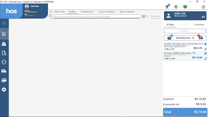The height and width of the screenshot is (117, 208).
Task: Switch to the Princípio Ativo filter tab
Action: coord(87,12)
